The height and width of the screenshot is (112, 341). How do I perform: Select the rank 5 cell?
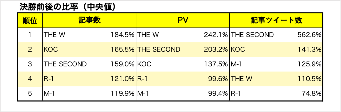click(30, 94)
